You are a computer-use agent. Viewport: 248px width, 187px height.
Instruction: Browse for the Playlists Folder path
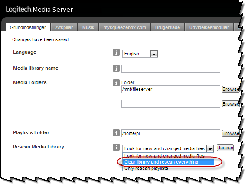(x=231, y=133)
